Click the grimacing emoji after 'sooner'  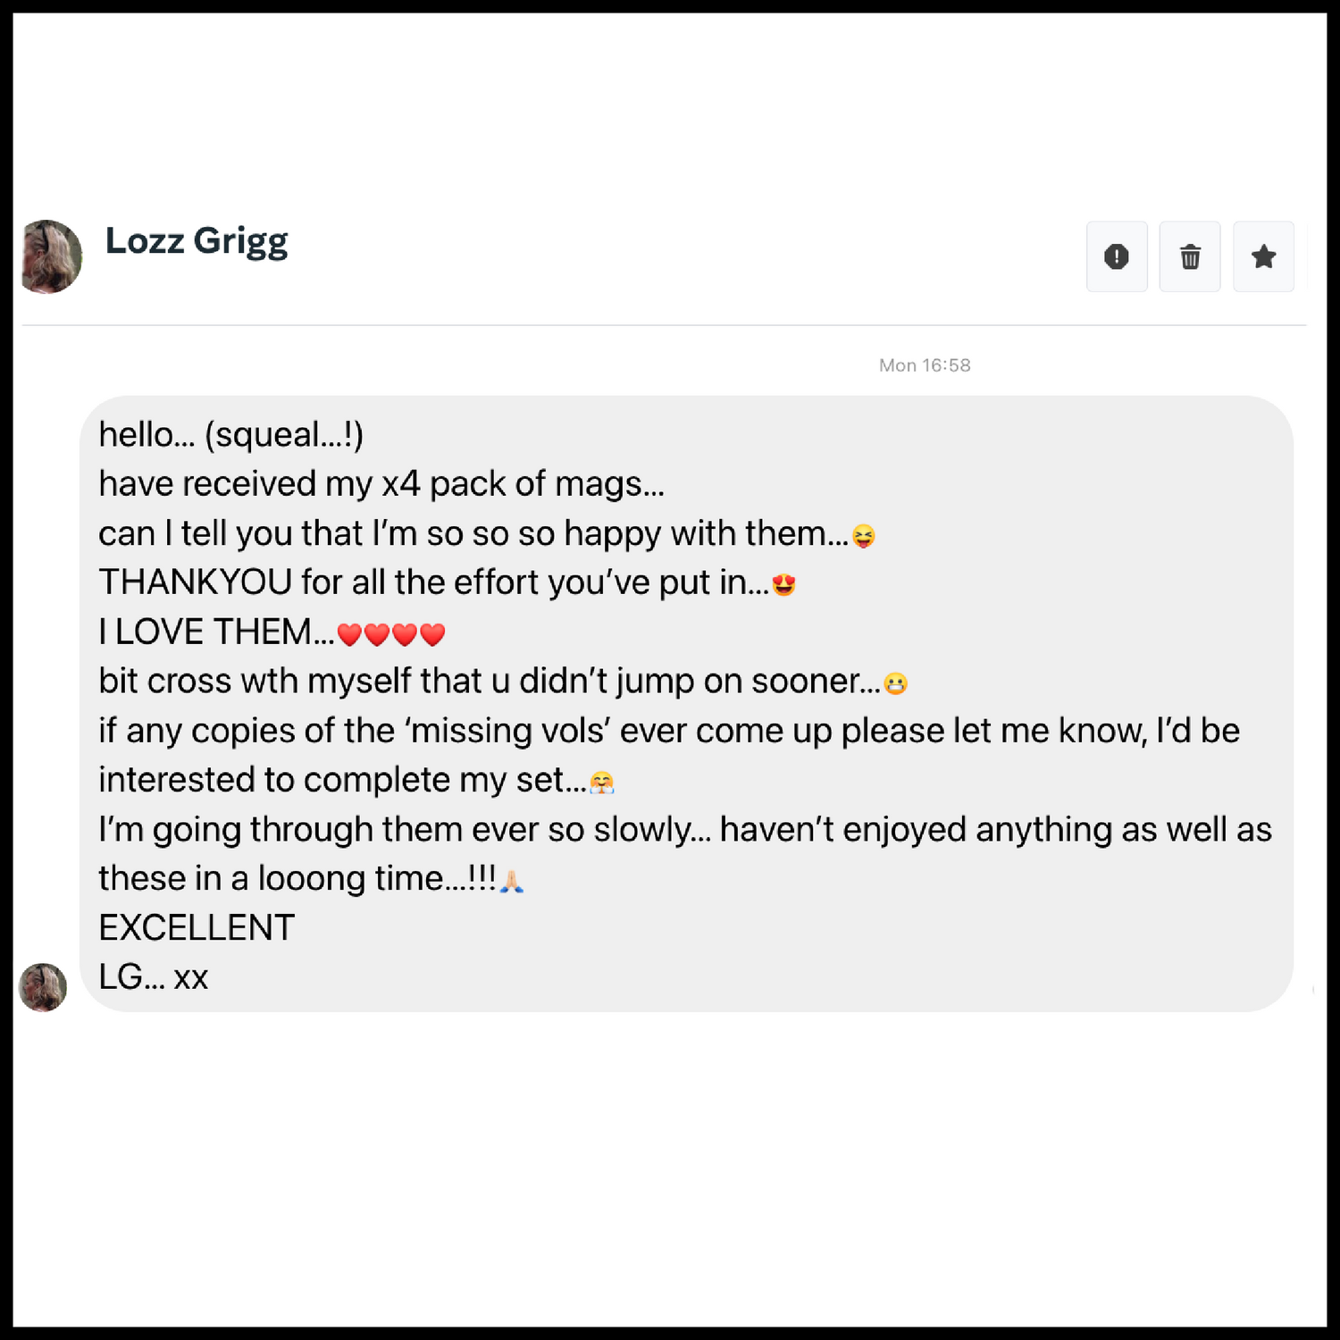[x=895, y=684]
